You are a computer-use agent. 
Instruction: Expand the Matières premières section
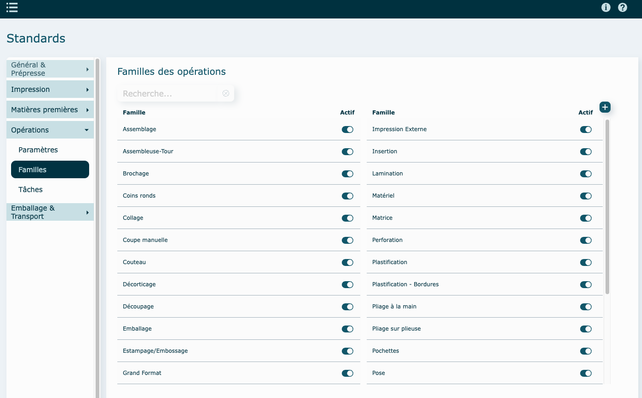(50, 110)
